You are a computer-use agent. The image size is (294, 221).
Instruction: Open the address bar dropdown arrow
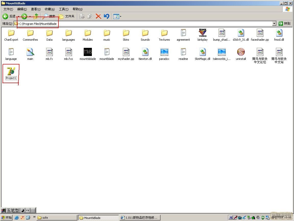pos(274,24)
